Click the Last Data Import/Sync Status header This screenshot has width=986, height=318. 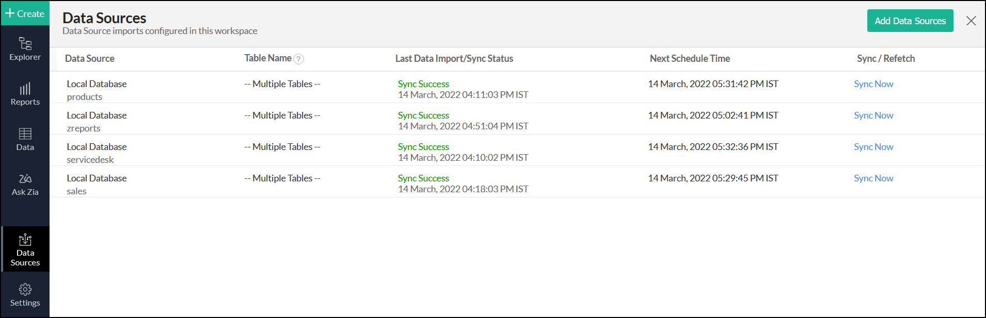pos(454,59)
